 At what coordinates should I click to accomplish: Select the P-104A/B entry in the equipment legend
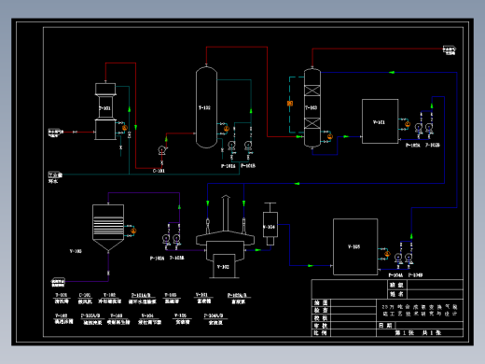[215, 319]
